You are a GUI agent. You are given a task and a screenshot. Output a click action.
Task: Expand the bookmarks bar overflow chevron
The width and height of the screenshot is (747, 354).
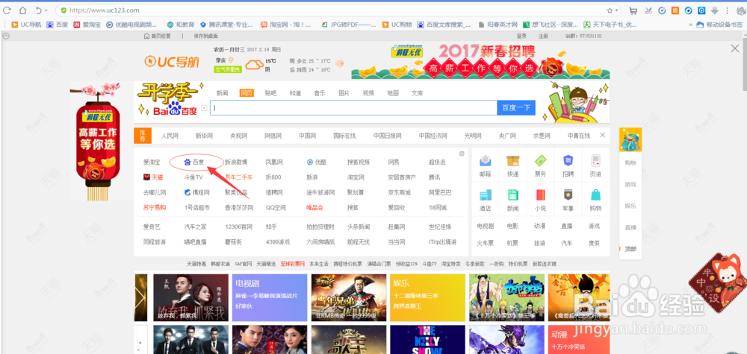pyautogui.click(x=690, y=25)
